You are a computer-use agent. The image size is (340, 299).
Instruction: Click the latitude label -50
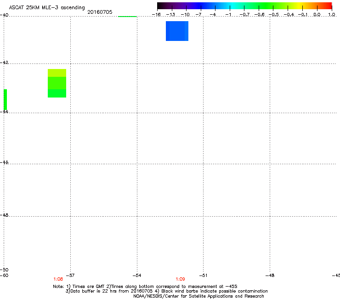(4, 270)
